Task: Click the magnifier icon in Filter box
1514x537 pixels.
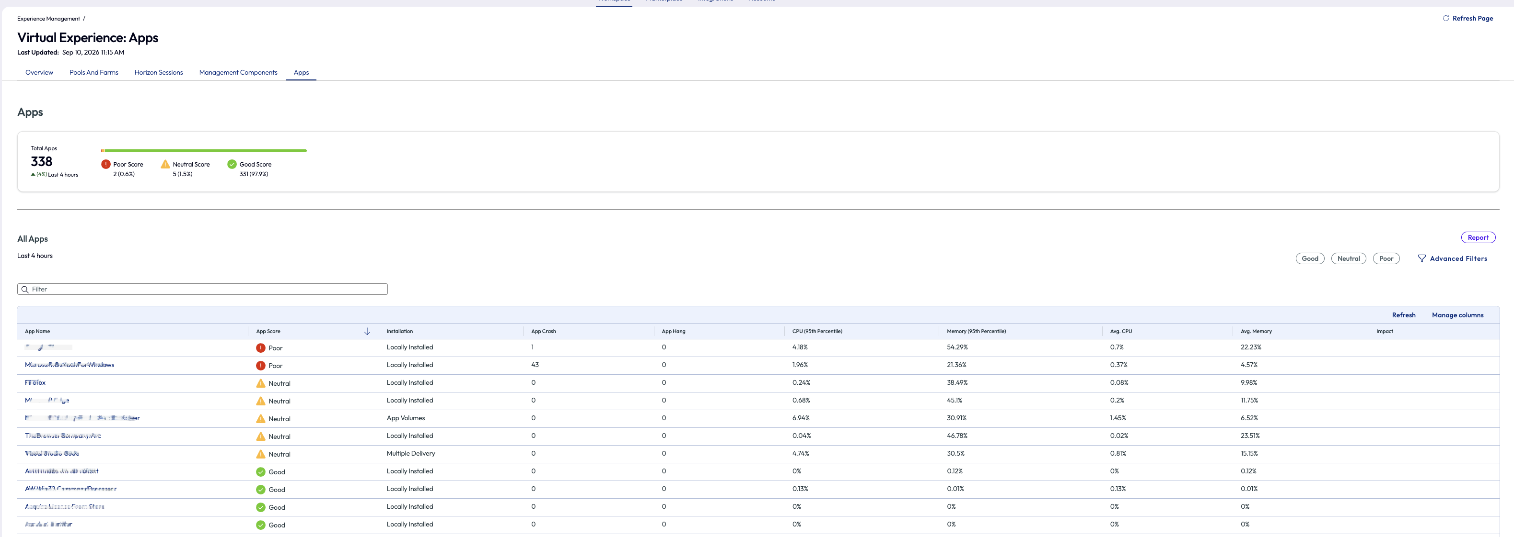Action: (24, 290)
